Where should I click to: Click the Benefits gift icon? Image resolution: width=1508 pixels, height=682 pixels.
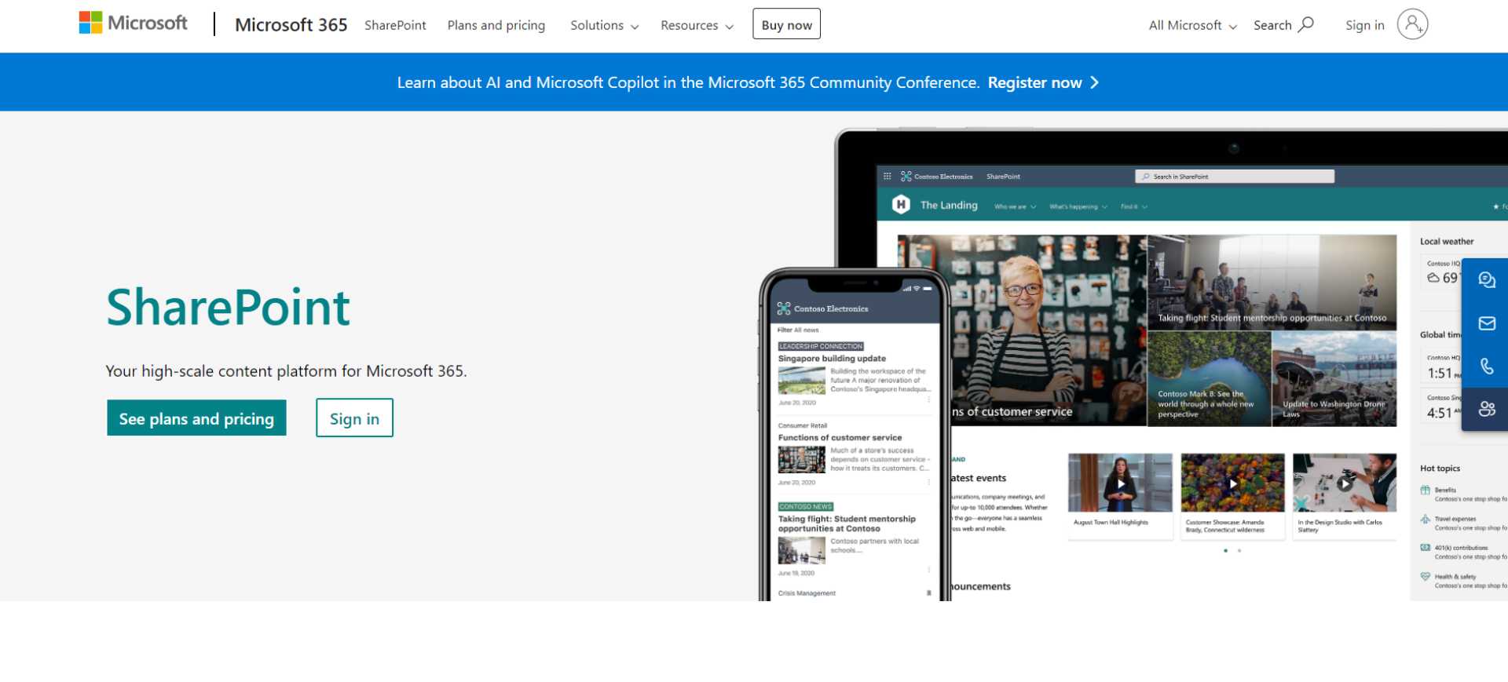[1425, 491]
